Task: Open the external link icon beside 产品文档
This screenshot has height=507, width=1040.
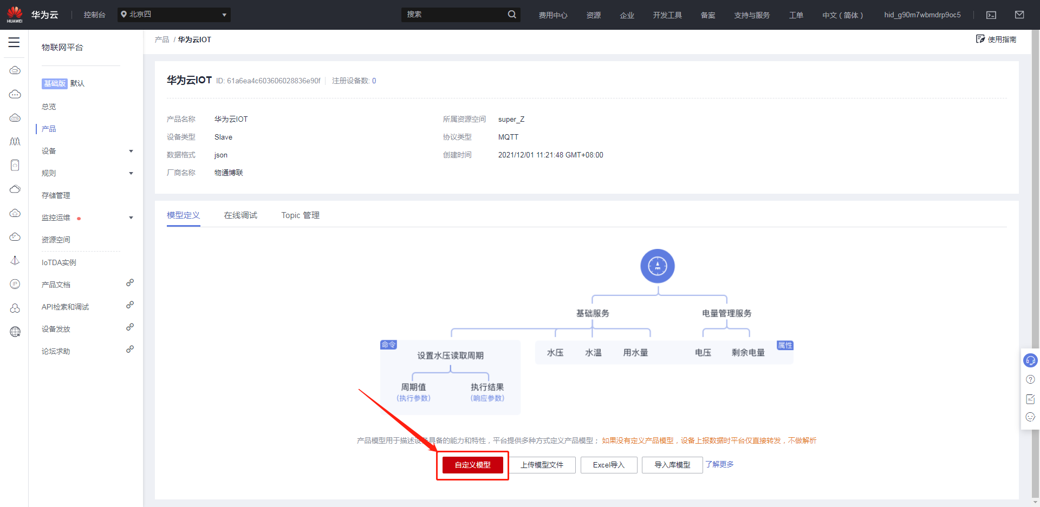Action: (x=130, y=283)
